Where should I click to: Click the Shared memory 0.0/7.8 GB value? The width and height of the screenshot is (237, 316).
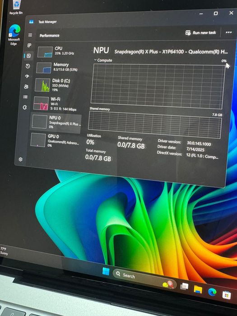(x=131, y=145)
